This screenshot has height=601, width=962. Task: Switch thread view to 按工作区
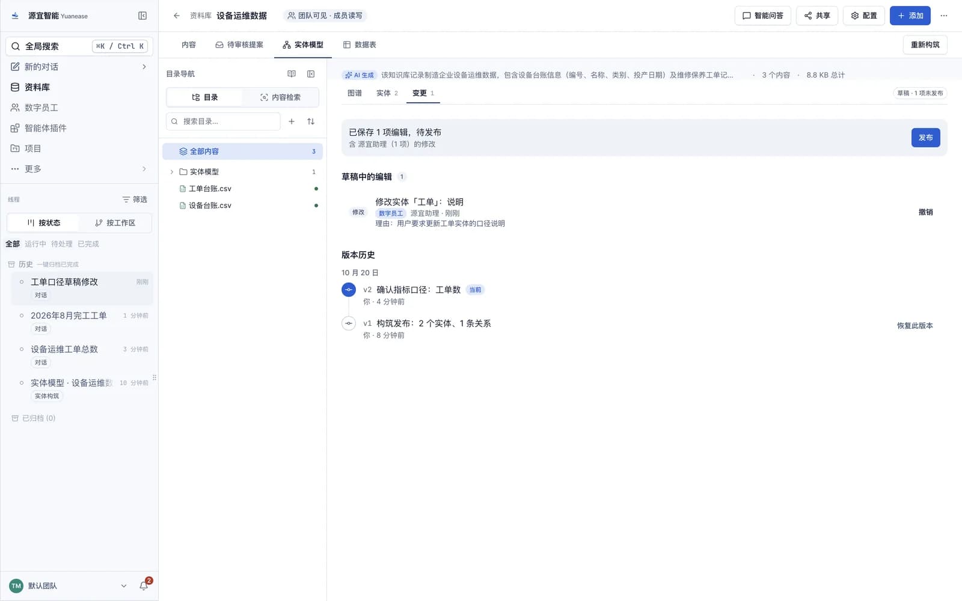(x=115, y=223)
